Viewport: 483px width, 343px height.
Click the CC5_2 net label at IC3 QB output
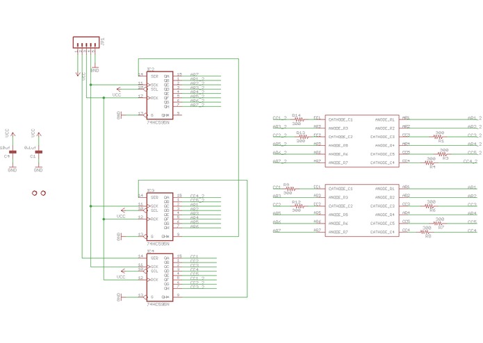tap(197, 200)
